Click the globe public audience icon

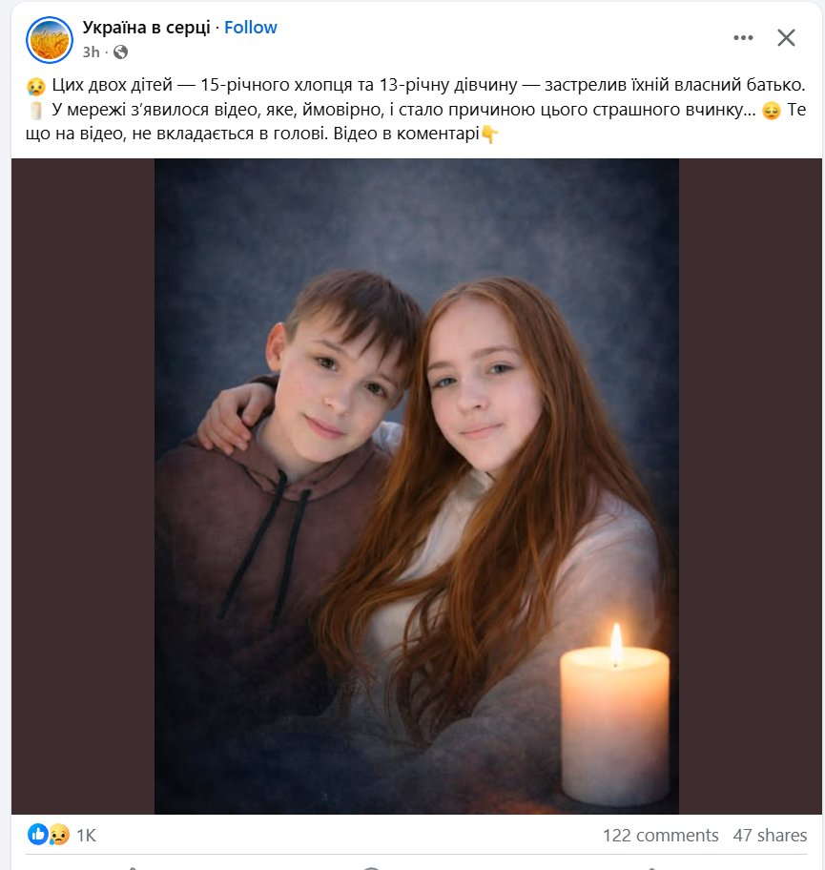click(x=120, y=52)
